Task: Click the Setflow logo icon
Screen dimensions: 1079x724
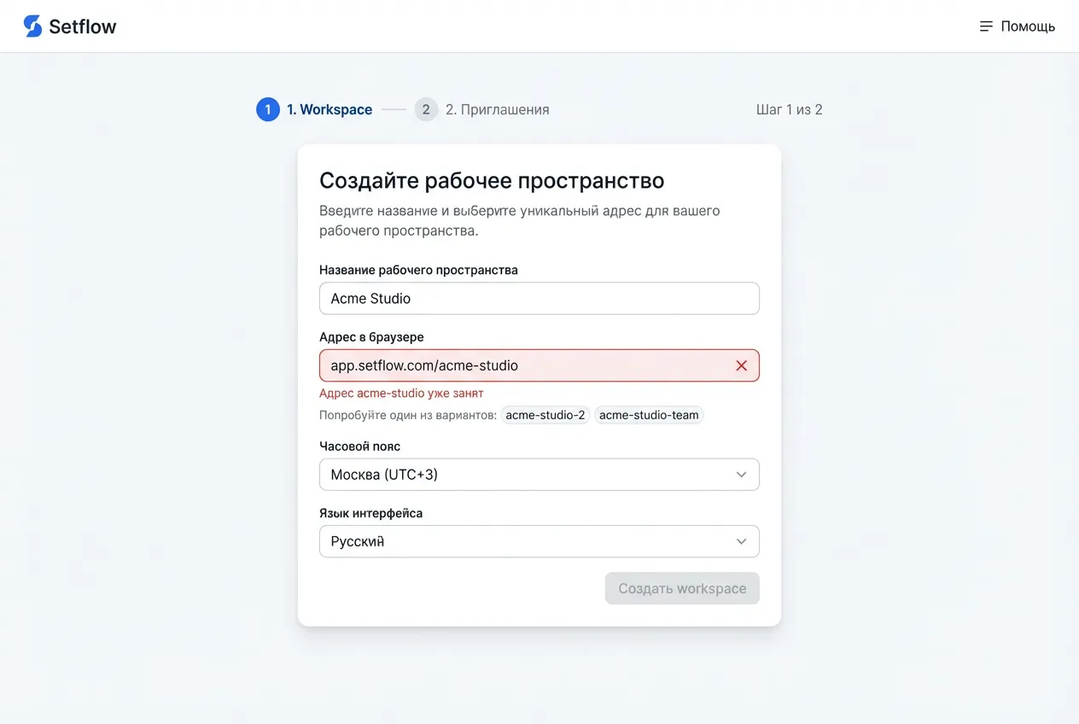Action: 32,26
